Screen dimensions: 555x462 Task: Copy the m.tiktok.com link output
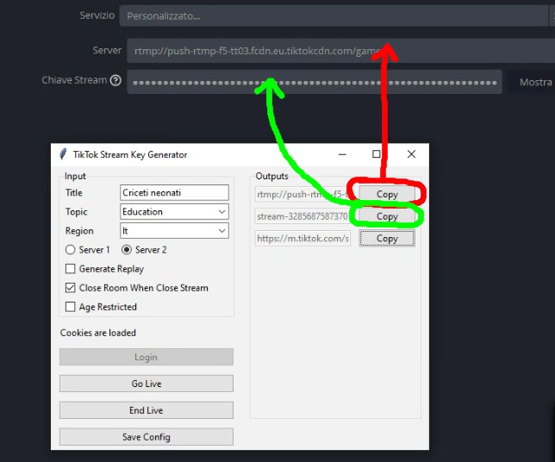pyautogui.click(x=387, y=238)
